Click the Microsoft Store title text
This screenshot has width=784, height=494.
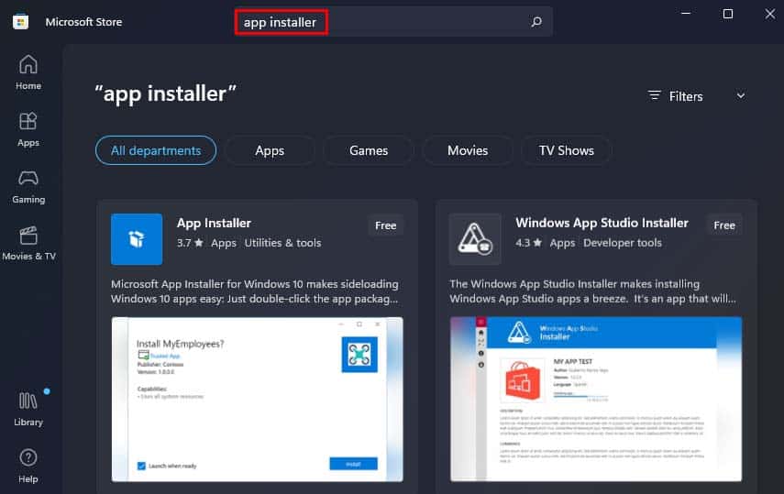click(x=83, y=22)
